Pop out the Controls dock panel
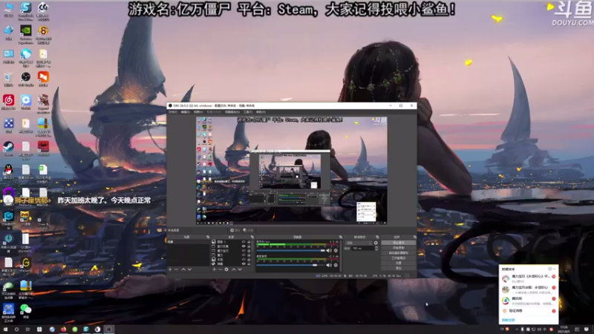 [x=414, y=237]
